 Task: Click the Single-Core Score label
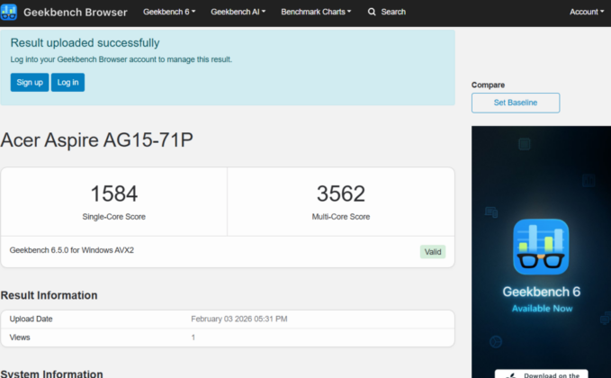pos(113,217)
